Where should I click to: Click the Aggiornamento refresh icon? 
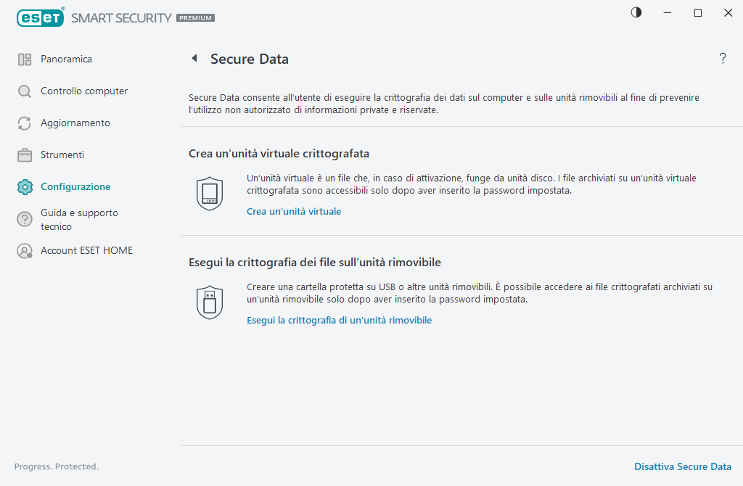tap(24, 123)
